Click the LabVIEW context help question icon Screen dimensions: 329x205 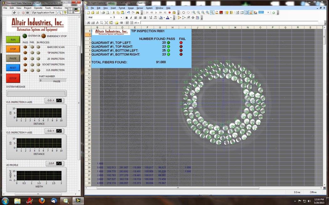(x=65, y=13)
